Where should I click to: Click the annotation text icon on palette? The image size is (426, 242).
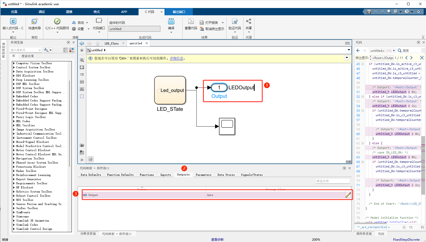[x=82, y=82]
